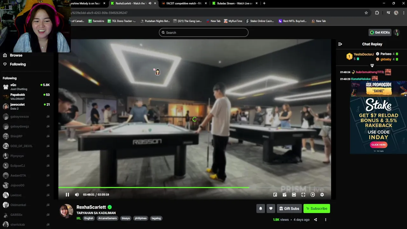Open offline channel AedanGTA
Screen dimensions: 407x229
click(27, 176)
